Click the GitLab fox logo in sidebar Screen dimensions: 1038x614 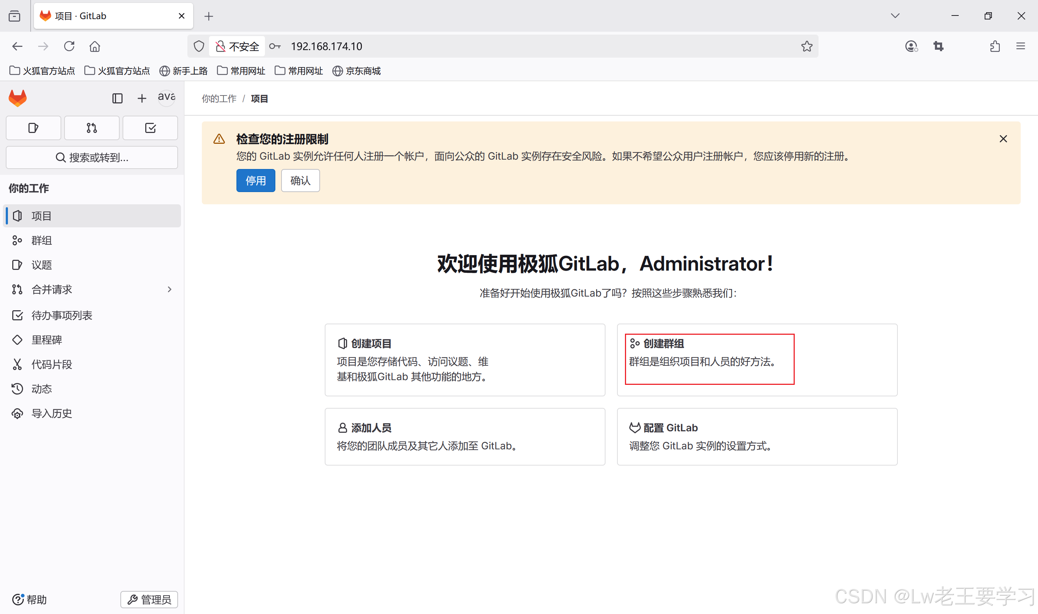click(18, 98)
